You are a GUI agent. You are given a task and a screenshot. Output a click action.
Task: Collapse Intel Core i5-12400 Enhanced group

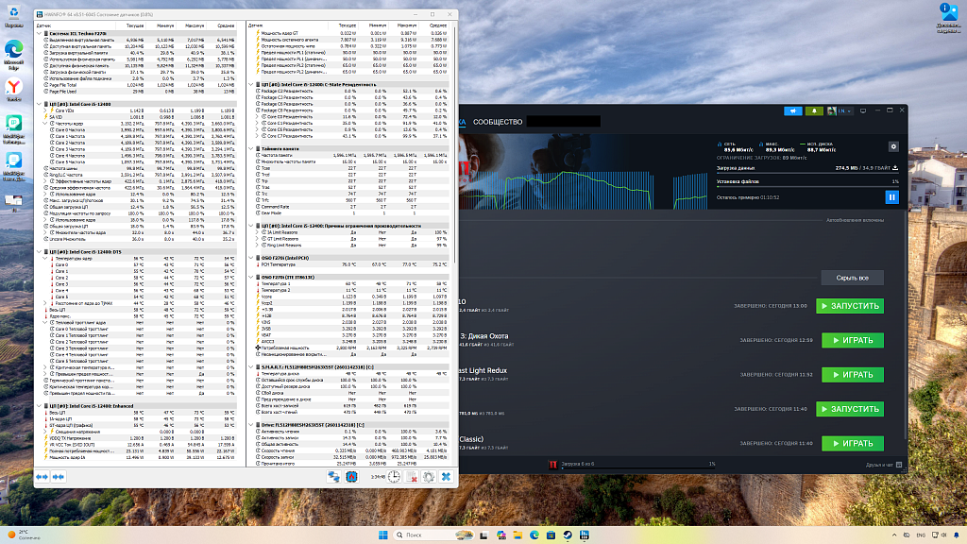[40, 406]
